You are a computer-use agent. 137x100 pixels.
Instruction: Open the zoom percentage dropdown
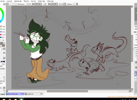33,4
